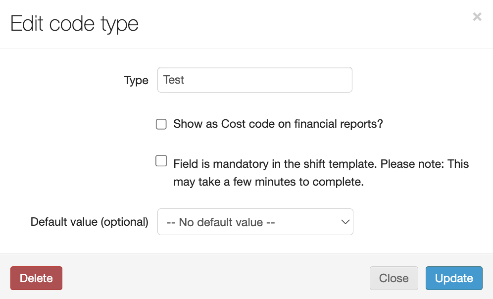Click the 'Default value (optional)' label
This screenshot has height=299, width=493.
pos(90,222)
